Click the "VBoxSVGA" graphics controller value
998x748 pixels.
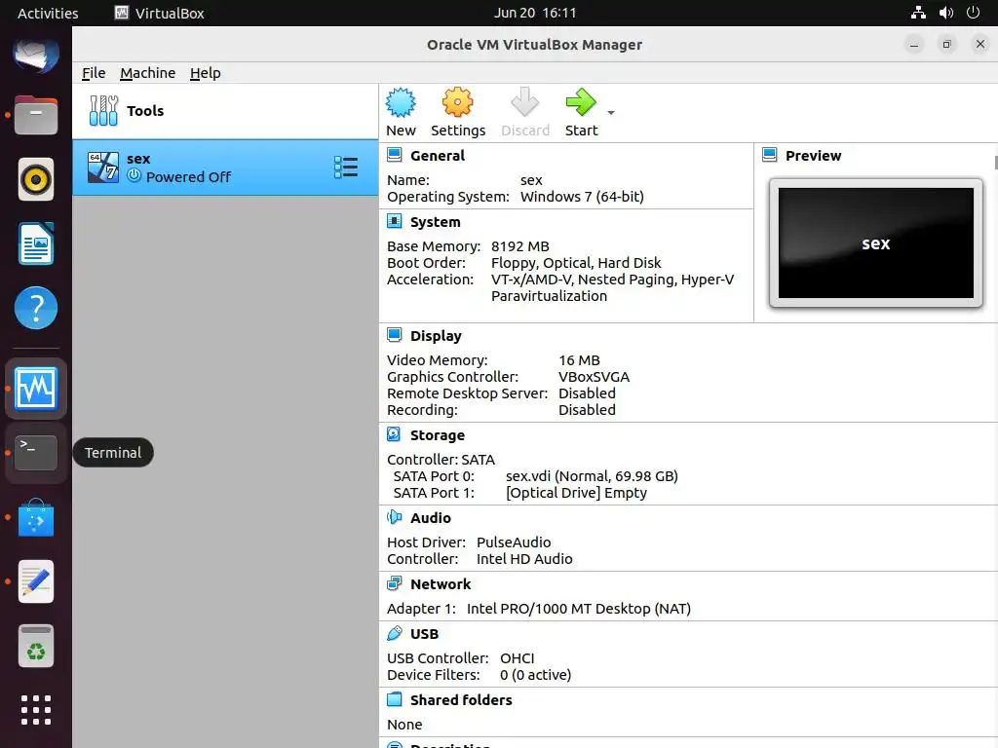(594, 377)
